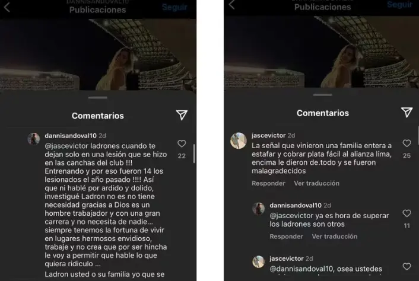Image resolution: width=419 pixels, height=281 pixels.
Task: Click share paper-plane icon in left Comentarios
Action: click(x=182, y=115)
